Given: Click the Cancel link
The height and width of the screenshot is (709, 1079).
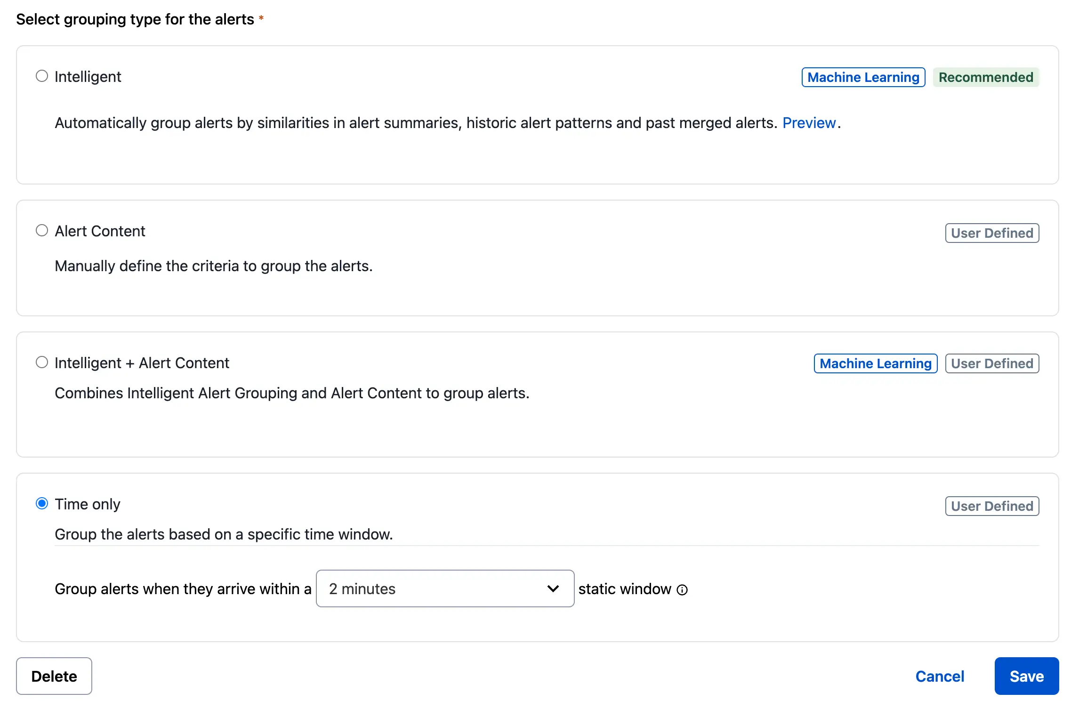Looking at the screenshot, I should pyautogui.click(x=939, y=676).
